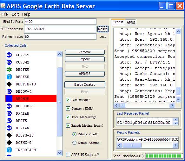Click the Bind To Port field
The image size is (185, 161).
click(x=60, y=22)
